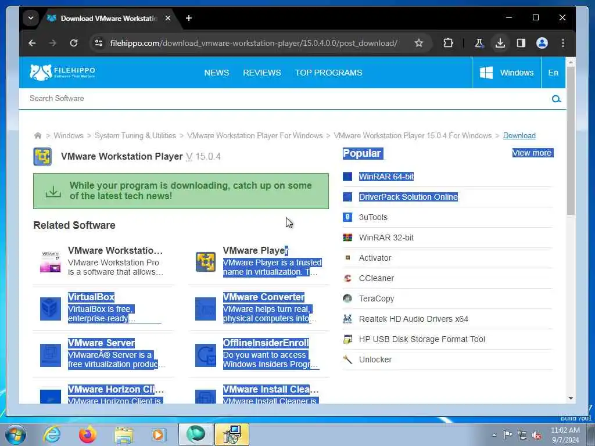Click the scrollbar down arrow
Screen dimensions: 595x446
coord(571,398)
